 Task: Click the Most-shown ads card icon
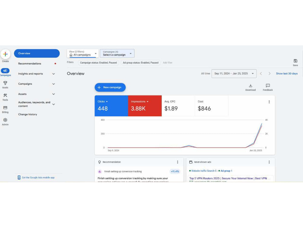pyautogui.click(x=191, y=162)
